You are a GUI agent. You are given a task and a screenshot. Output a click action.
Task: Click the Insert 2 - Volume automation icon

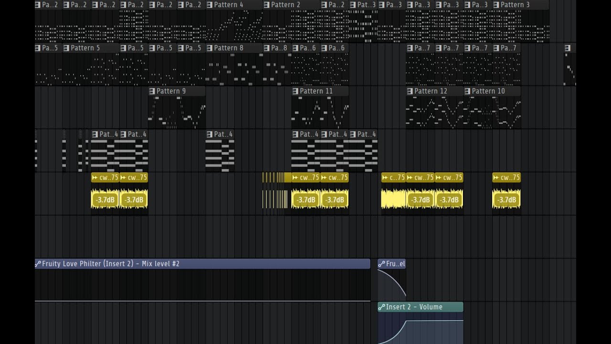(381, 307)
